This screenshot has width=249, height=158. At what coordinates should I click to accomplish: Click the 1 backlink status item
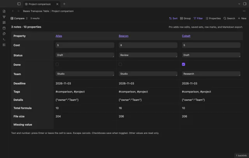(241, 155)
